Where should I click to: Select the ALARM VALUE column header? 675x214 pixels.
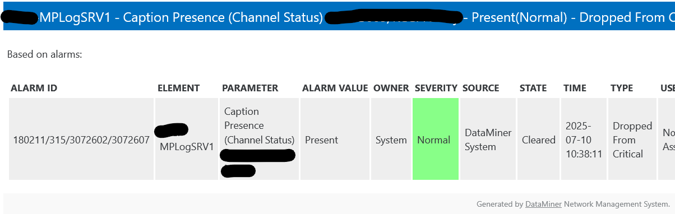click(335, 88)
